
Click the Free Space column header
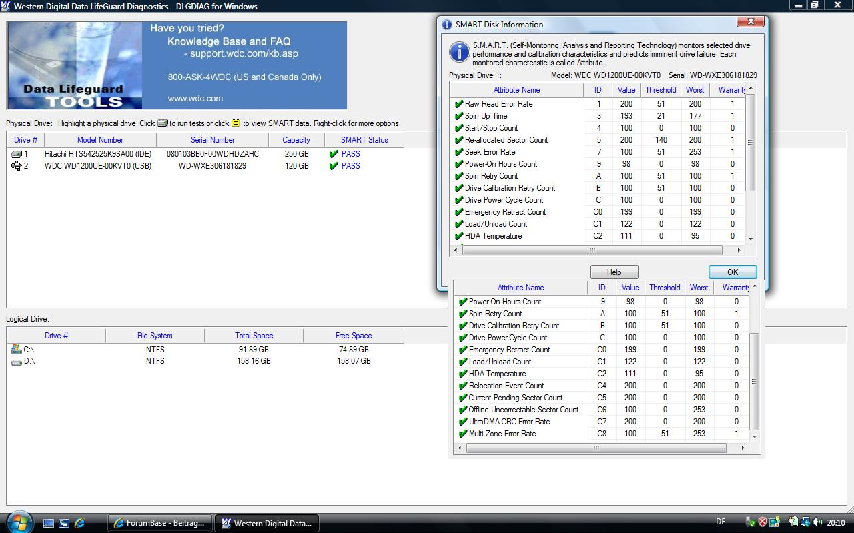click(x=354, y=336)
